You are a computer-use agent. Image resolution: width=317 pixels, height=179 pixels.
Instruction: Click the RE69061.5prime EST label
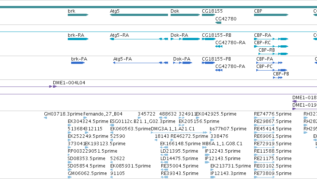pyautogui.click(x=273, y=136)
